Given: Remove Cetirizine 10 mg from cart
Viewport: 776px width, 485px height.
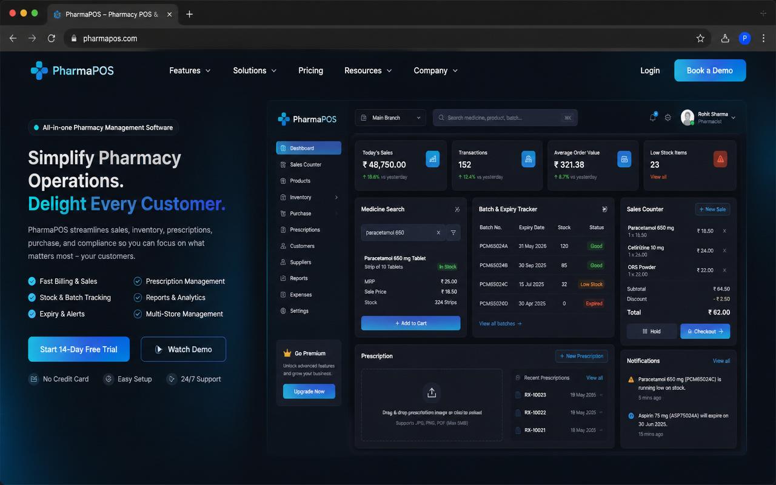Looking at the screenshot, I should pos(724,250).
